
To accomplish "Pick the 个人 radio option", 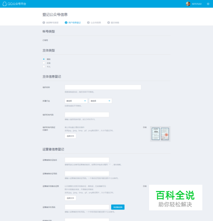I will [x=44, y=67].
